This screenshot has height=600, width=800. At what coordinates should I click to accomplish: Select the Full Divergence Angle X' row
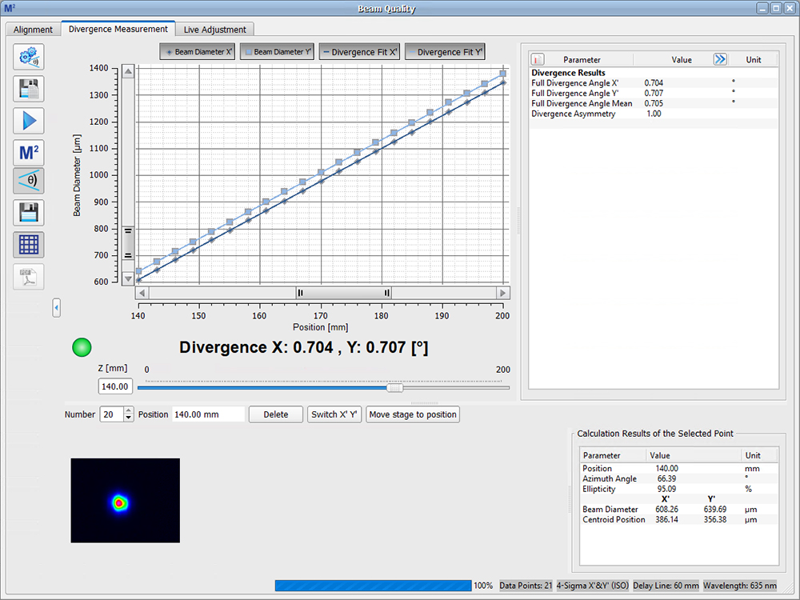[654, 82]
